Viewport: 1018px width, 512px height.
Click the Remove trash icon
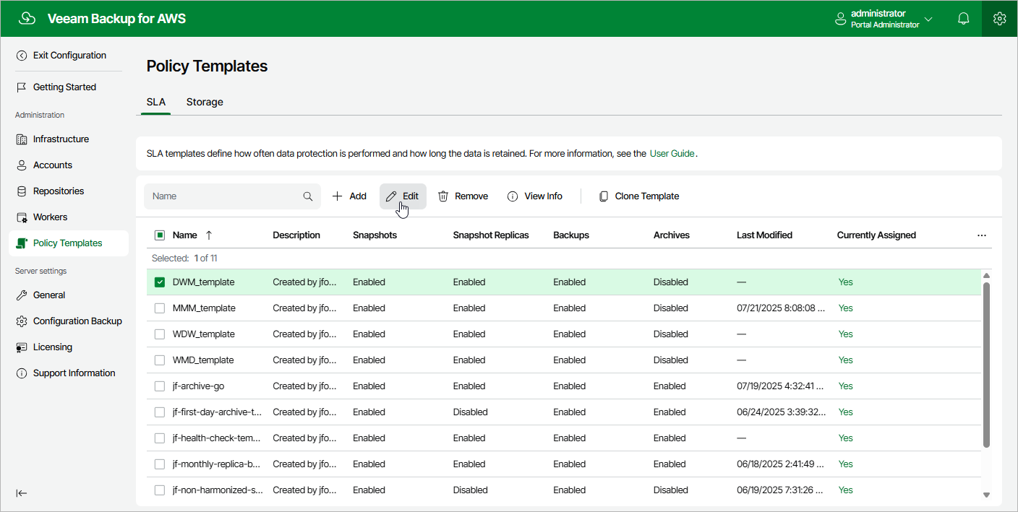[443, 196]
